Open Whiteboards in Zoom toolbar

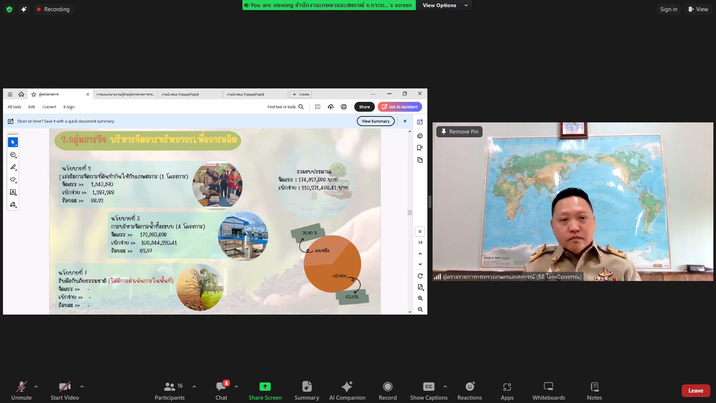point(548,390)
